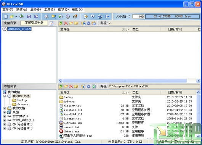The height and width of the screenshot is (145, 202).
Task: Click the Open file folder icon
Action: (11, 16)
